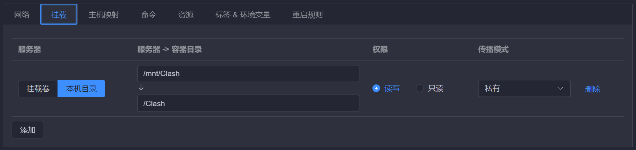Open the 重启规则 tab
The width and height of the screenshot is (636, 150).
[x=307, y=14]
